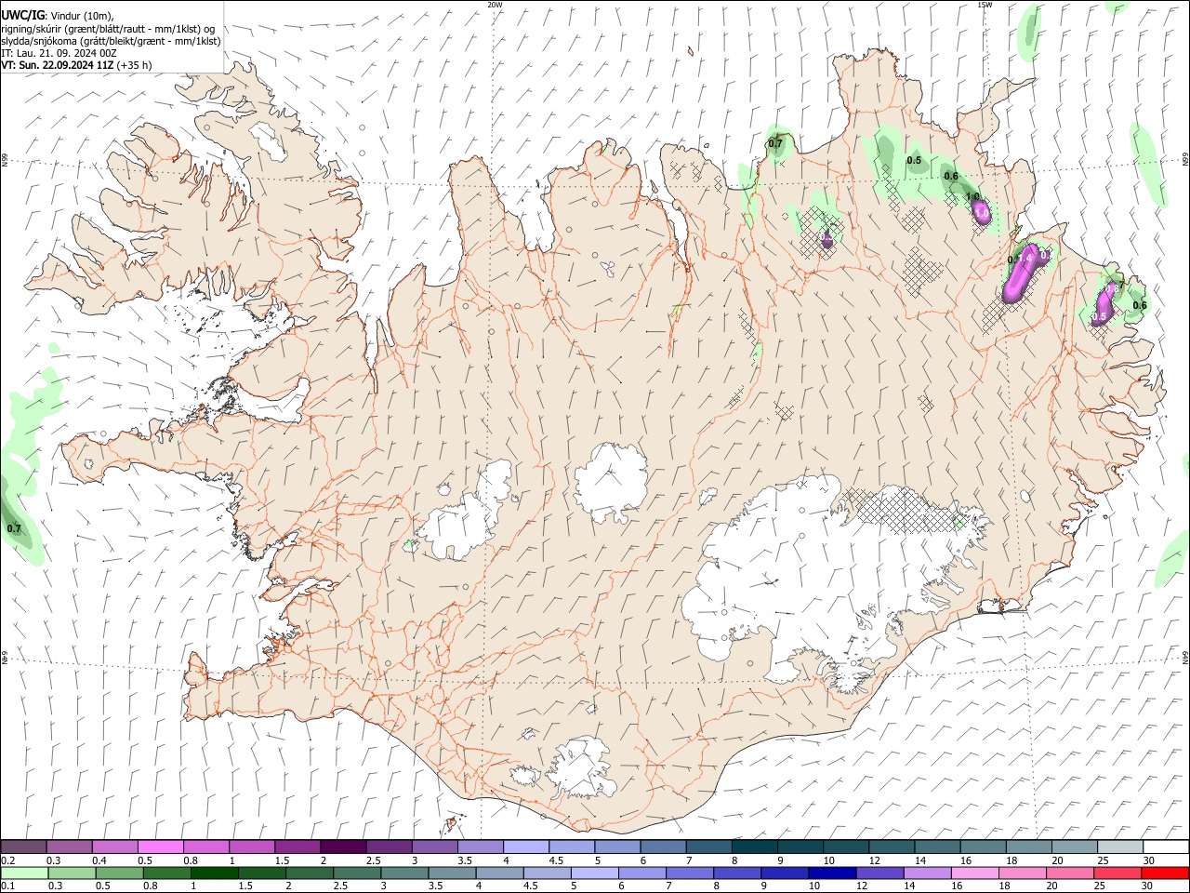Select the violet 12 rain legend swatch
1190x893 pixels.
pyautogui.click(x=879, y=873)
